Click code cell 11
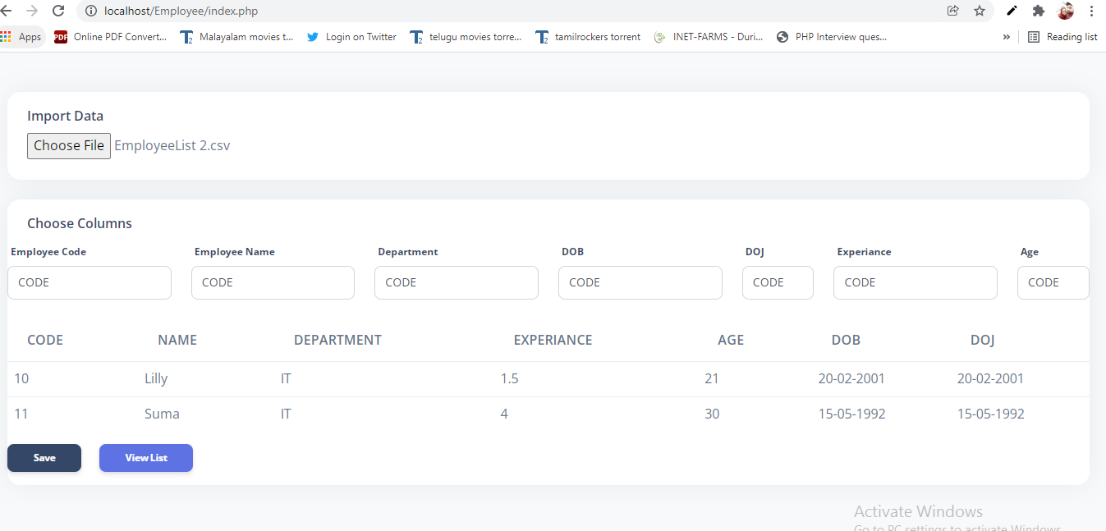1106x531 pixels. [x=21, y=414]
